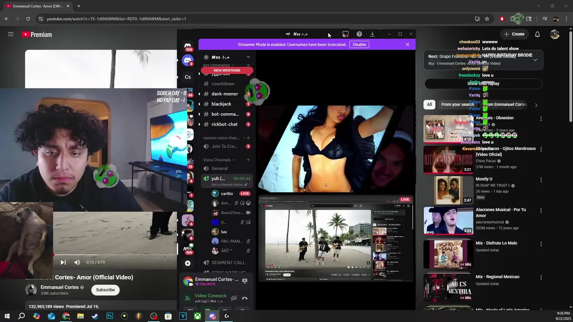Dismiss the Streamer Mode banner
573x322 pixels.
click(x=407, y=45)
